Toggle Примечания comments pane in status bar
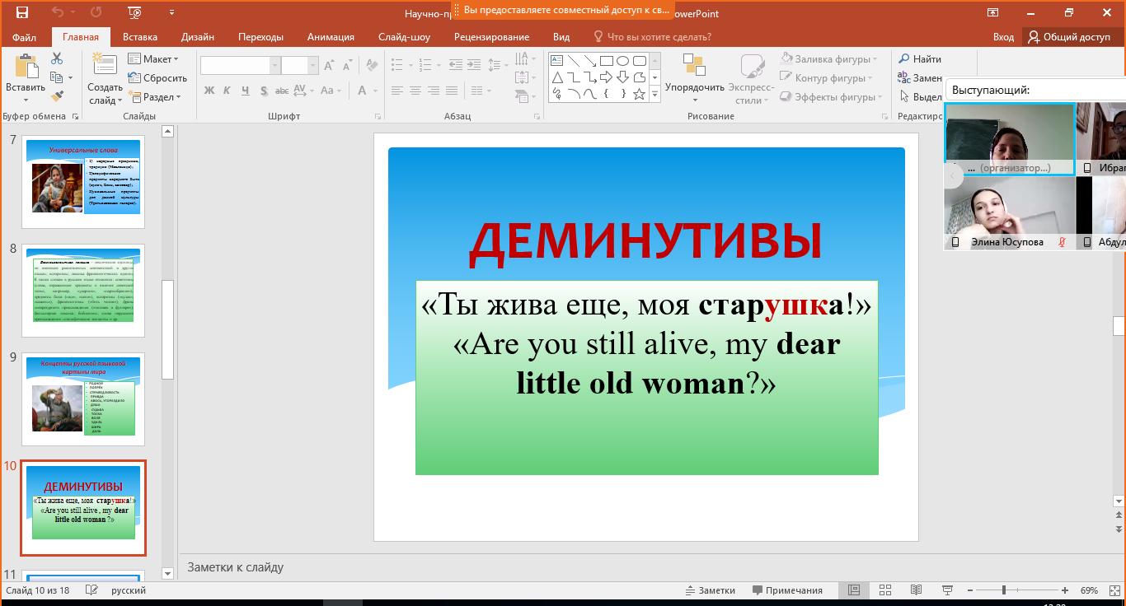 [787, 590]
